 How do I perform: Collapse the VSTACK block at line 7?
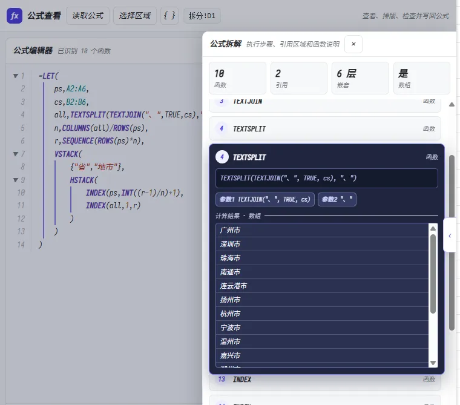click(x=16, y=154)
